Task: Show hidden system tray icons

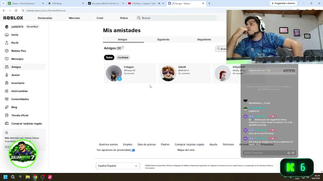Action: pyautogui.click(x=286, y=177)
